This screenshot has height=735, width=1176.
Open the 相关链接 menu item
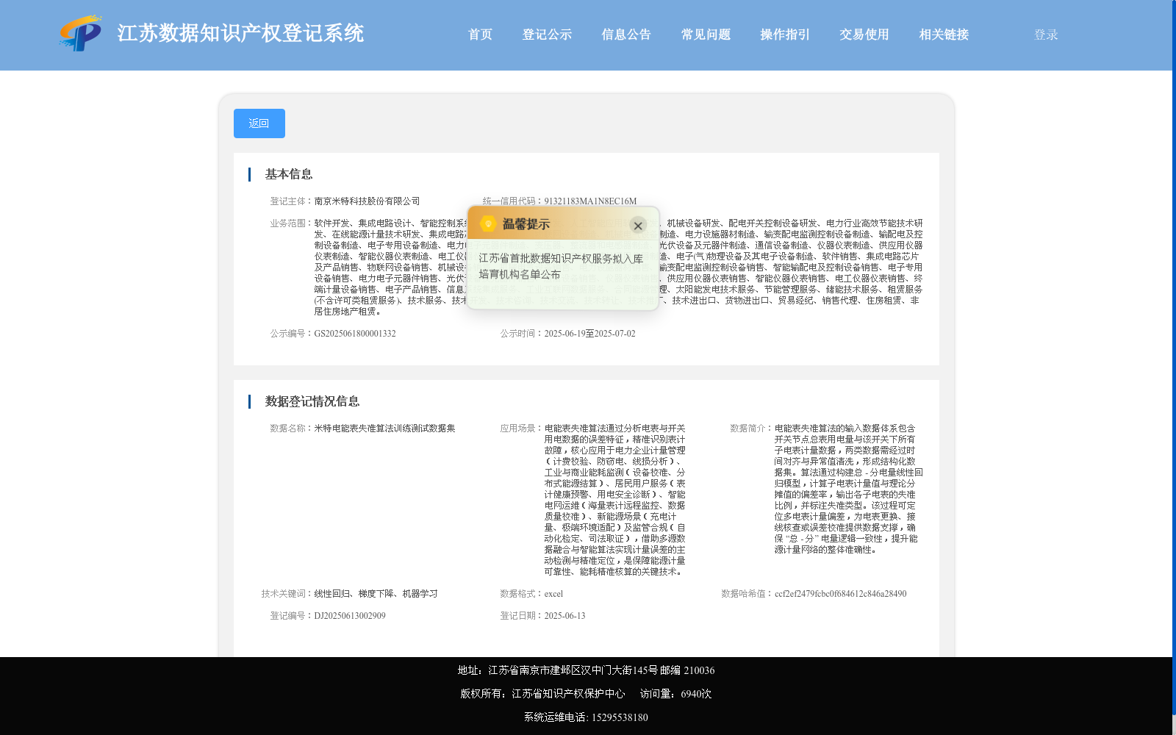coord(944,35)
